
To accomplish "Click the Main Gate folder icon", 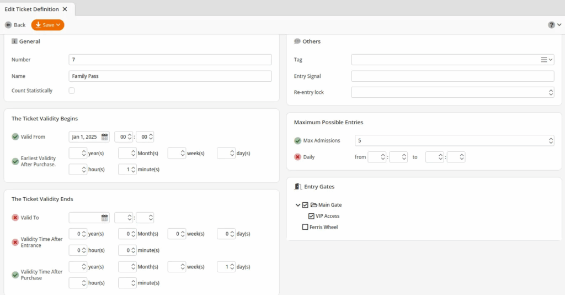I will pyautogui.click(x=313, y=205).
